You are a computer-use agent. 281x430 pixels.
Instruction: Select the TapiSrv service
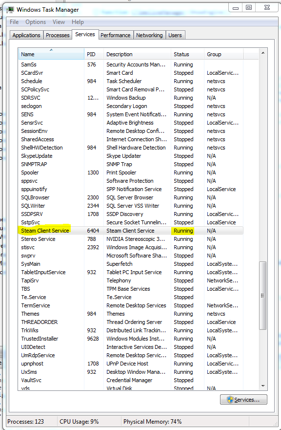pyautogui.click(x=131, y=280)
